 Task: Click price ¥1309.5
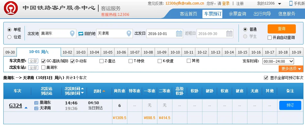pos(120,118)
